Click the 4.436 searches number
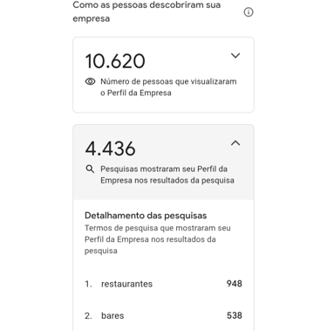 (110, 148)
